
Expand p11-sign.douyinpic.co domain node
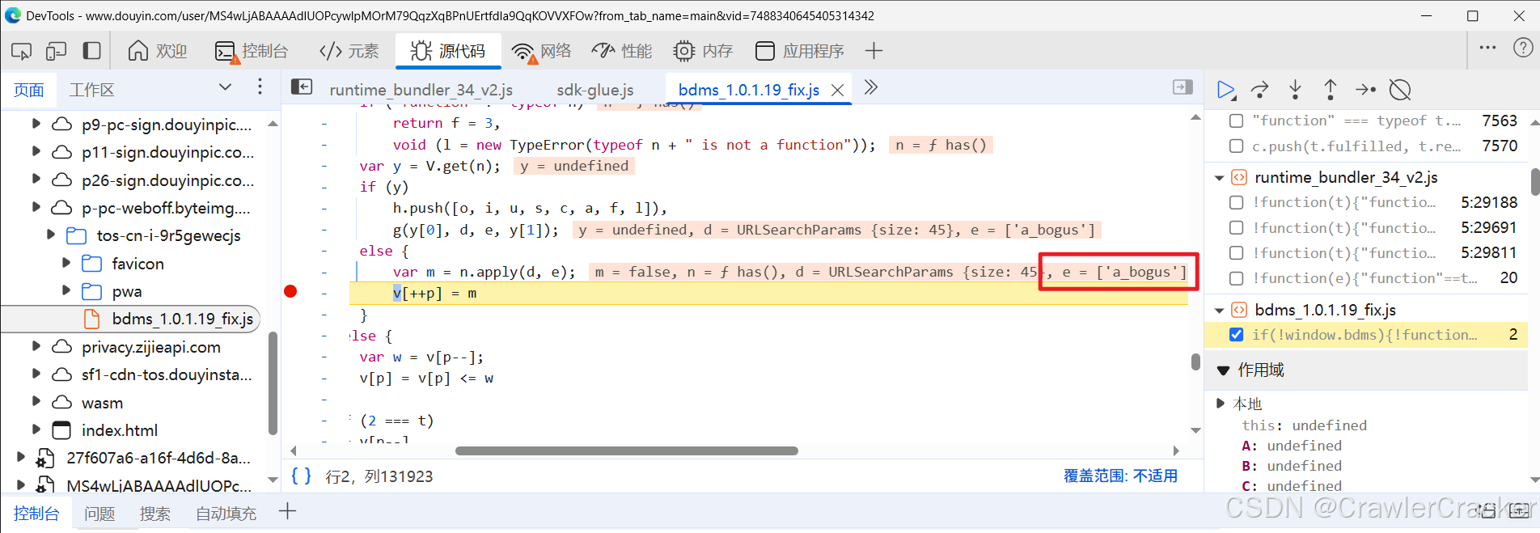click(x=36, y=151)
